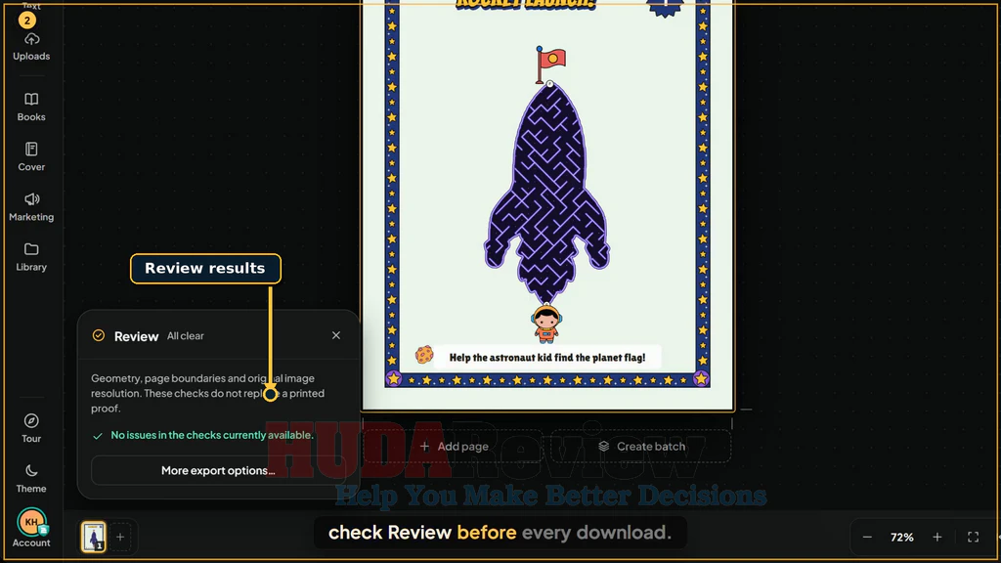Select the rocket maze graphic

tap(547, 192)
